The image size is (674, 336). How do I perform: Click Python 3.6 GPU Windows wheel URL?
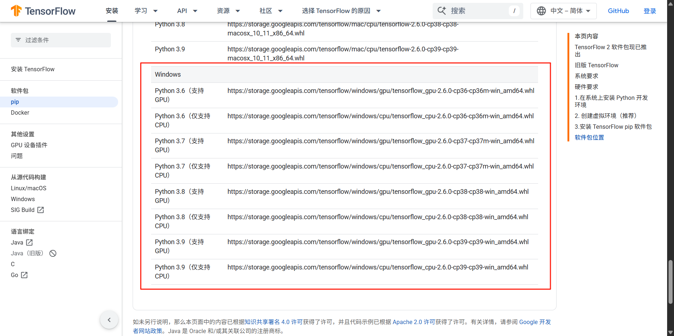381,91
